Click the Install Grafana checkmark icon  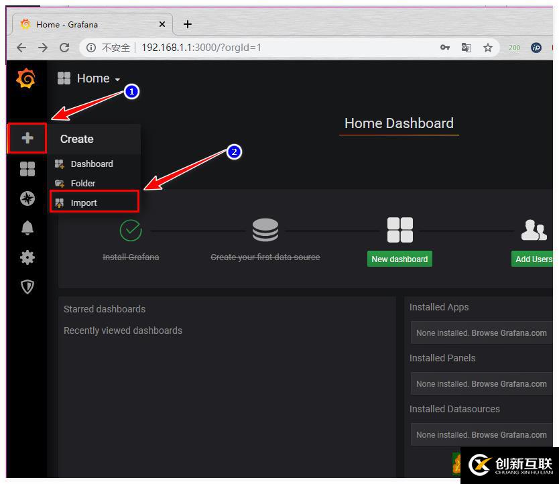(x=131, y=231)
